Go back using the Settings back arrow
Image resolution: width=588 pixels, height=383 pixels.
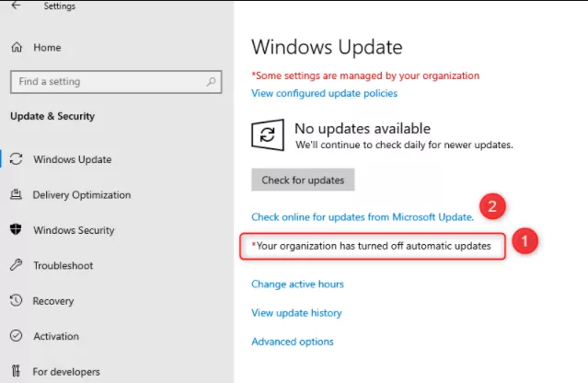pos(16,6)
